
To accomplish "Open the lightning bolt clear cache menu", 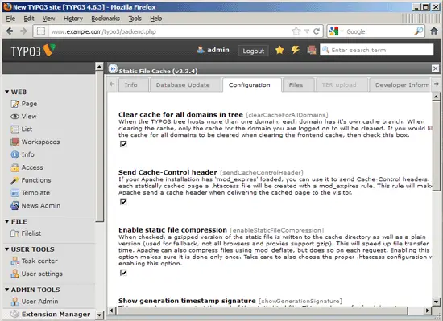I will click(296, 50).
